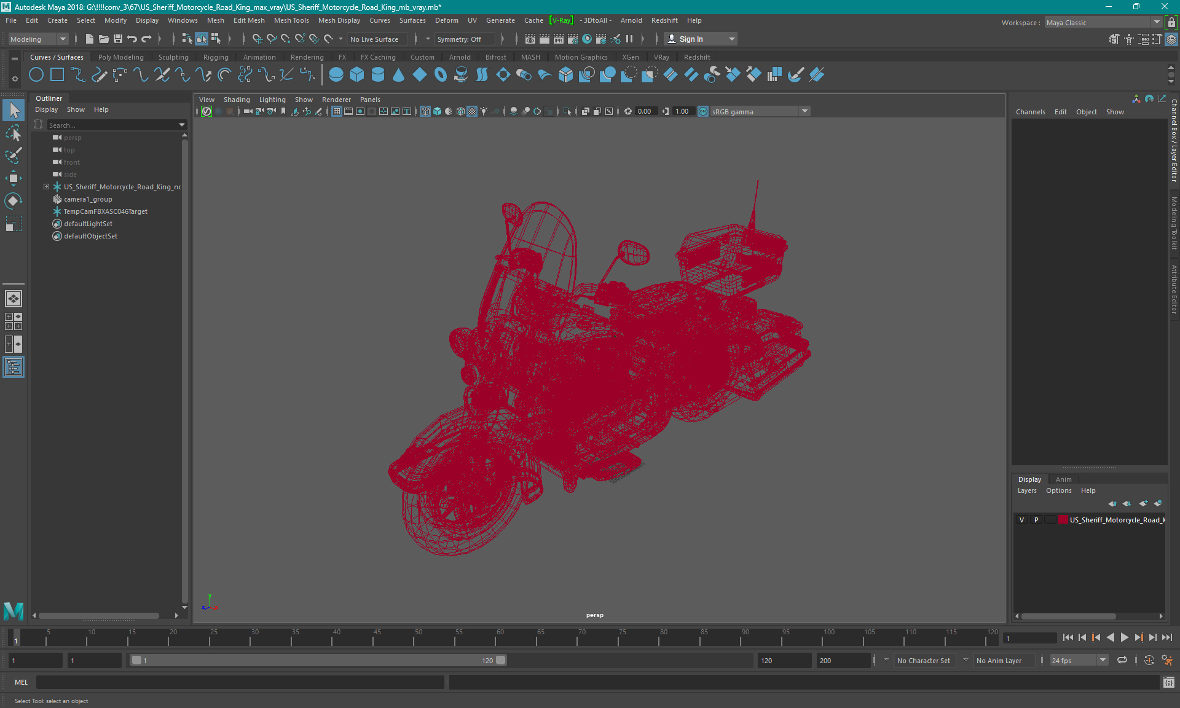Click the New Scene icon

pos(90,39)
